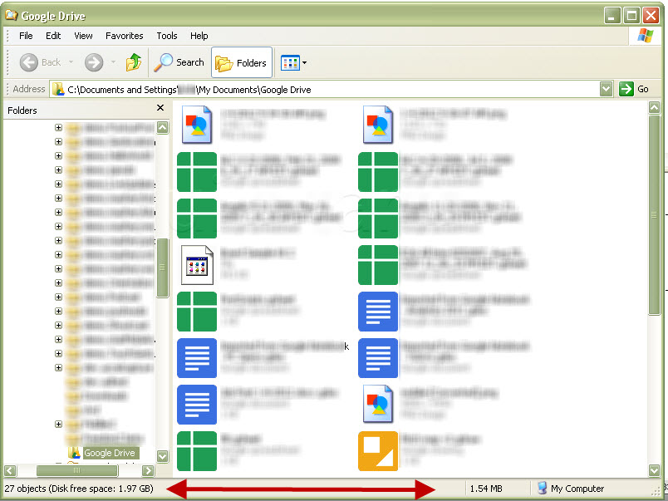Close the Folders pane with X
The height and width of the screenshot is (501, 668).
(x=160, y=108)
